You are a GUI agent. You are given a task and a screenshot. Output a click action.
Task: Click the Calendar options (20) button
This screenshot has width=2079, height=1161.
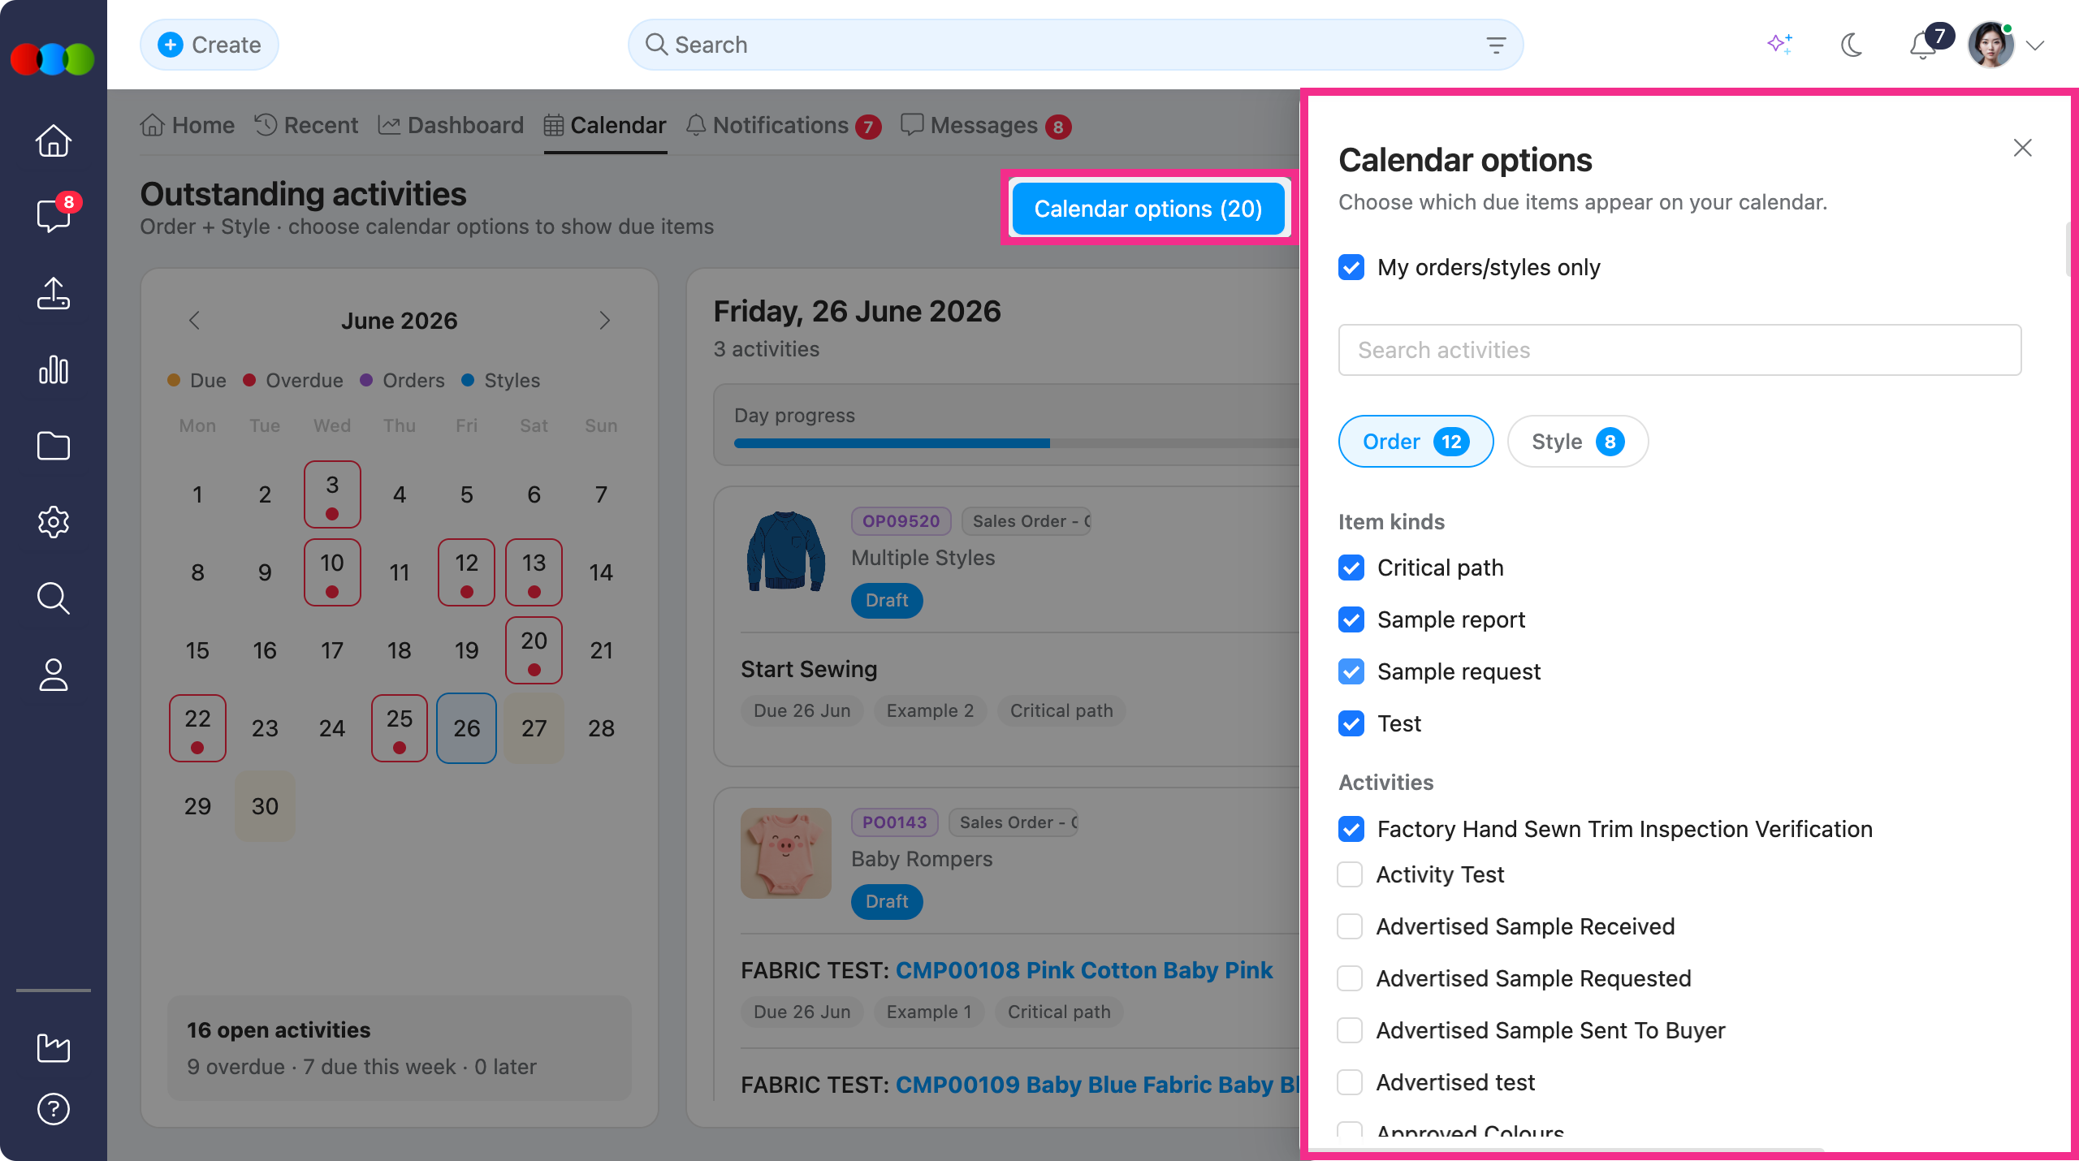pos(1148,209)
